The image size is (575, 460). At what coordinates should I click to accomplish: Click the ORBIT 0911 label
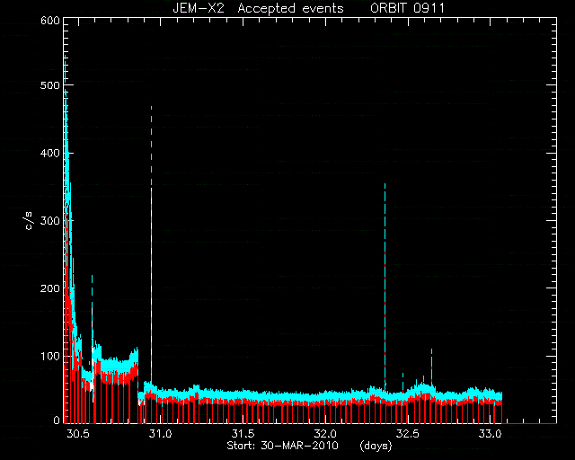(x=407, y=8)
